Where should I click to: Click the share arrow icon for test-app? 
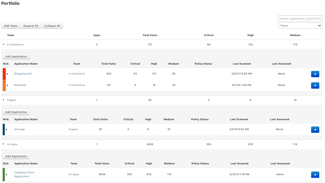coord(315,130)
